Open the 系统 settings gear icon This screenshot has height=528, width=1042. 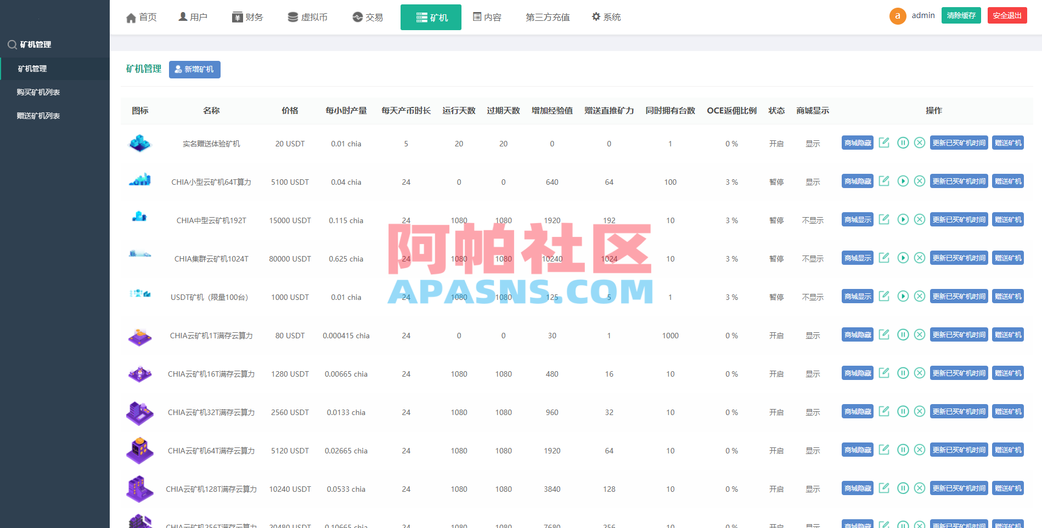click(596, 16)
